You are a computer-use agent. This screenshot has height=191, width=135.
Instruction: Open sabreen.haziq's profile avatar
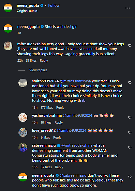point(23,147)
